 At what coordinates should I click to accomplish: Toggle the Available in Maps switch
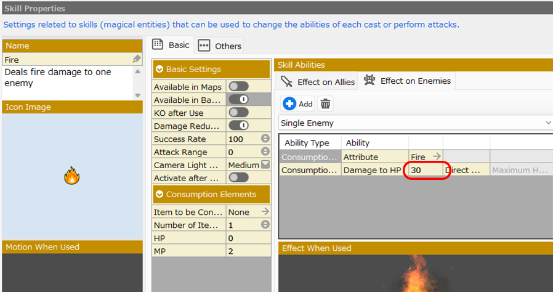[x=238, y=87]
